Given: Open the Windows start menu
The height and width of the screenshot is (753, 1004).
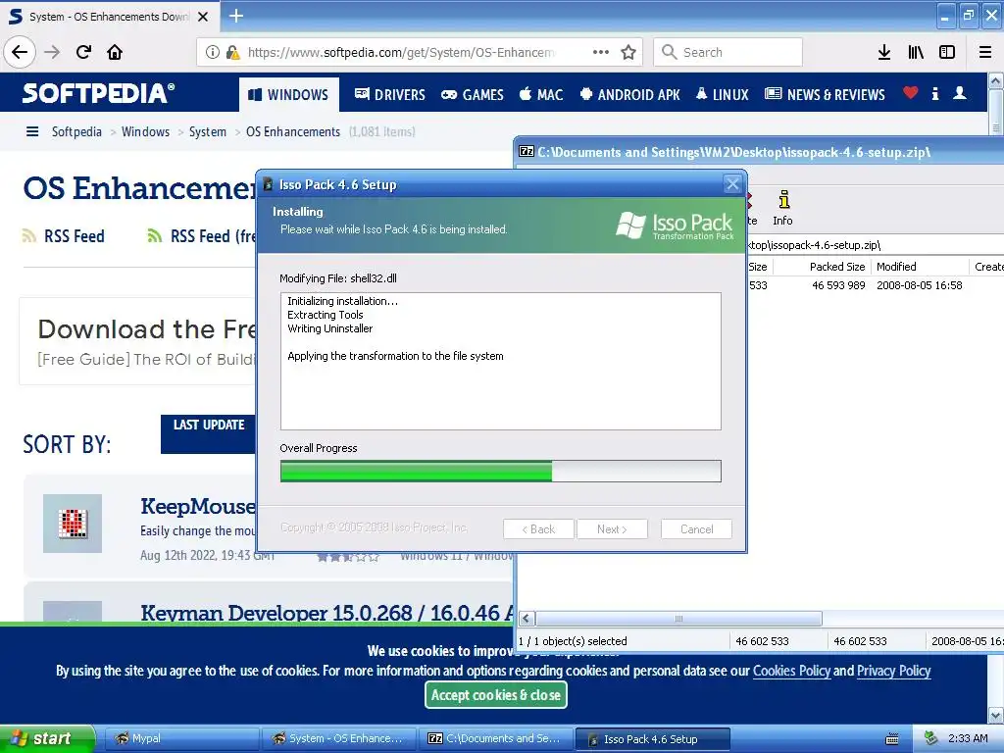Looking at the screenshot, I should [47, 738].
